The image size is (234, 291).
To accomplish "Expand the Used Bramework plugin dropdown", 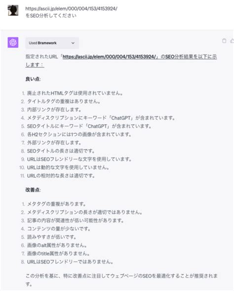I will (52, 43).
